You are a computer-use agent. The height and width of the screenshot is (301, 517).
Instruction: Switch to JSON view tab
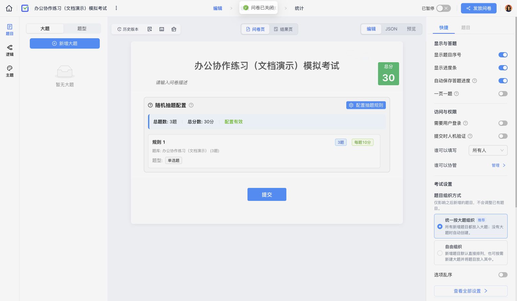pyautogui.click(x=391, y=29)
